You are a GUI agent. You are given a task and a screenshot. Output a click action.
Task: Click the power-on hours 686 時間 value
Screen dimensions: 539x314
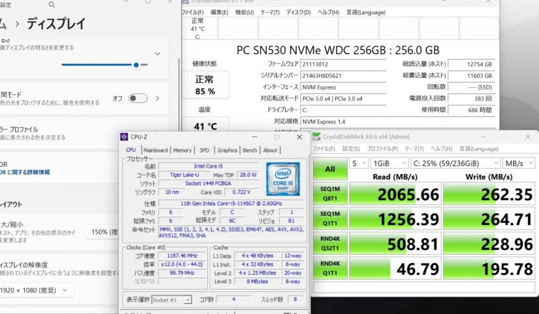tap(472, 110)
